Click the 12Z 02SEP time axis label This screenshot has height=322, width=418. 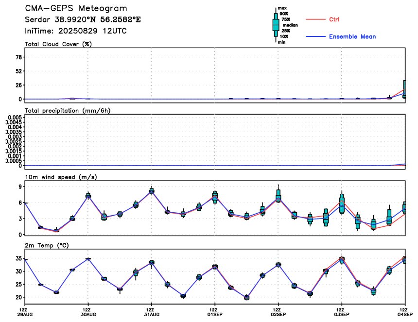click(279, 312)
